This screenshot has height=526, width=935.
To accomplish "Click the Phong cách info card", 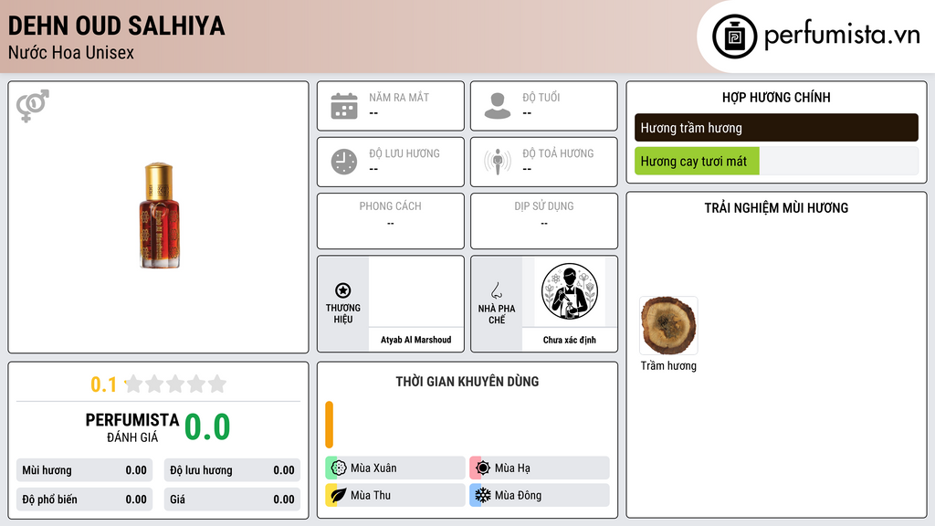I will coord(391,221).
